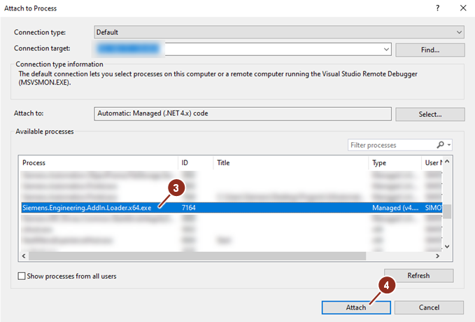Click the Attach to code type field

point(243,113)
